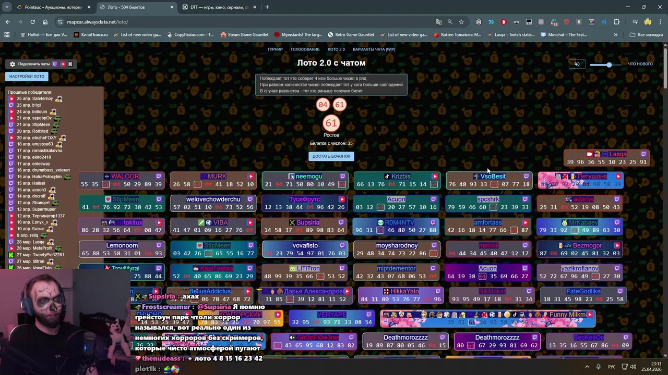Image resolution: width=668 pixels, height=375 pixels.
Task: Click Twitch icon on yazikroflanov ticket
Action: pyautogui.click(x=618, y=268)
